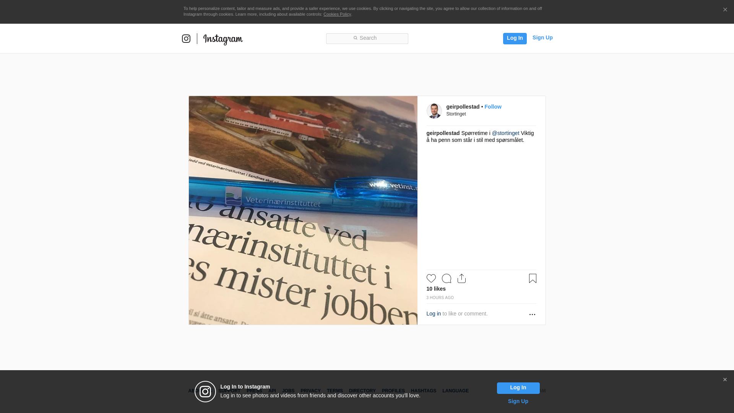Screen dimensions: 734x413
Task: Share the post with share icon
Action: tap(461, 278)
